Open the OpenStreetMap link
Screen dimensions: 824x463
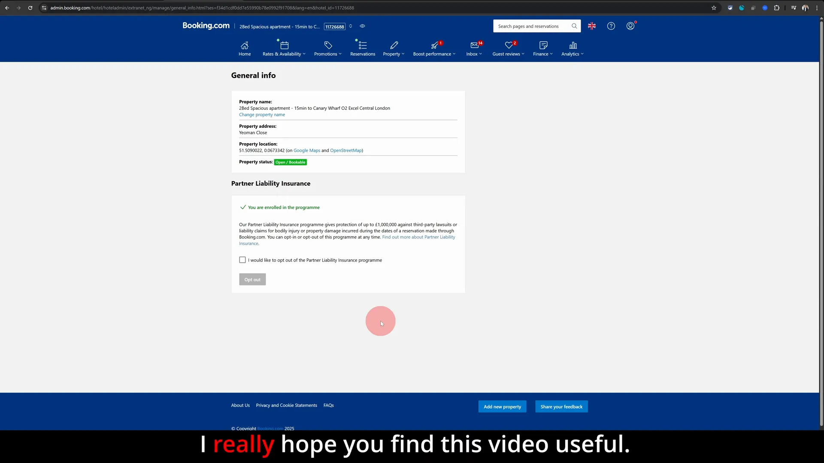346,150
